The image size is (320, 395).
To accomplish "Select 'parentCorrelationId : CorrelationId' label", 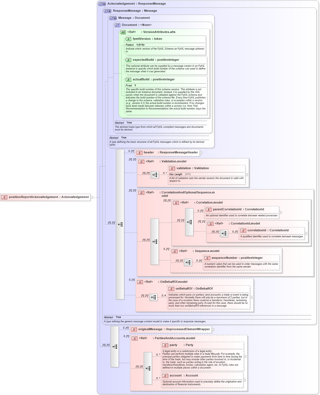I will point(238,209).
